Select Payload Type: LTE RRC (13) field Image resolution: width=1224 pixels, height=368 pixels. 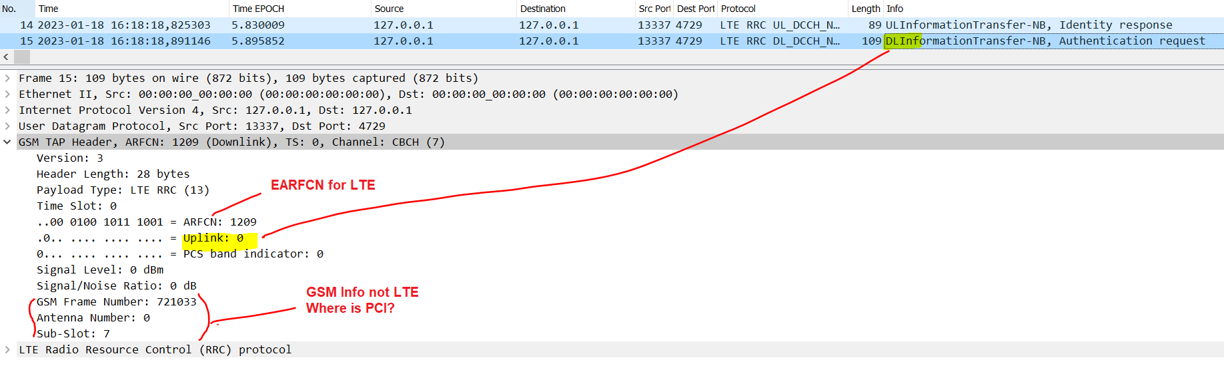pyautogui.click(x=123, y=190)
